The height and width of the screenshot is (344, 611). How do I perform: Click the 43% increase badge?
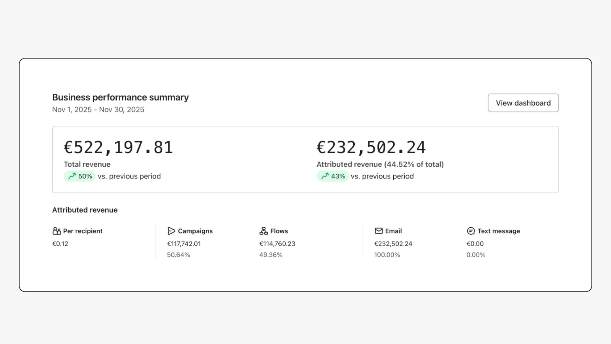click(x=332, y=176)
